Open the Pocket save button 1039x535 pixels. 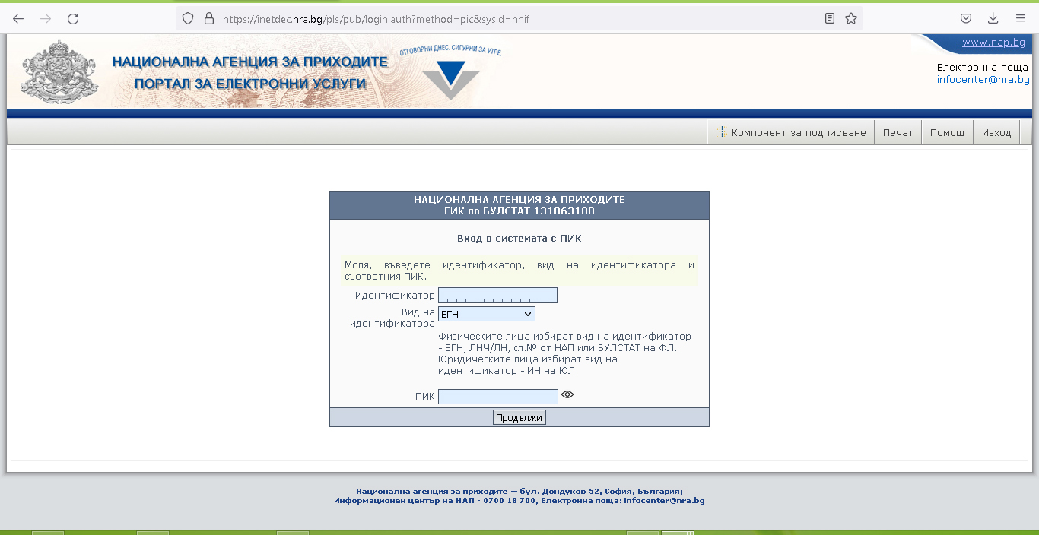(965, 19)
